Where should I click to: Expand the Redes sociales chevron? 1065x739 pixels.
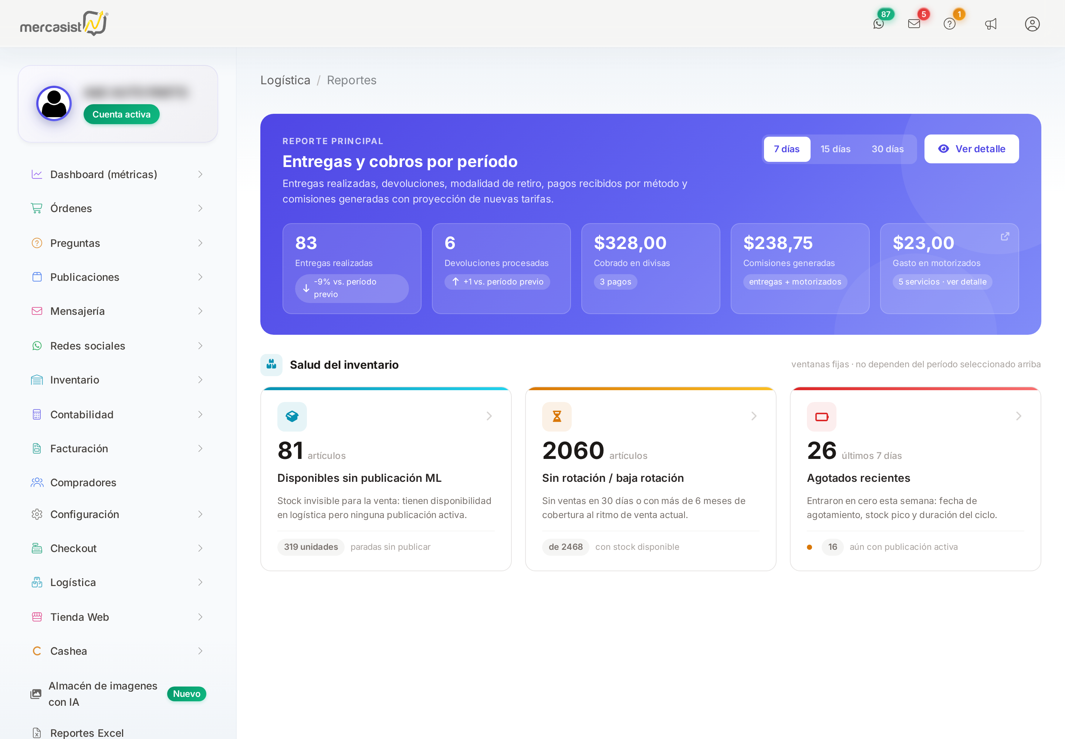(200, 346)
